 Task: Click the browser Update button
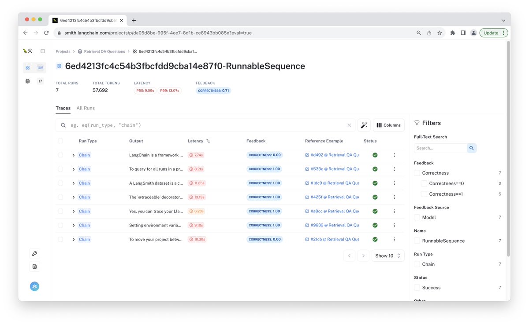(493, 33)
